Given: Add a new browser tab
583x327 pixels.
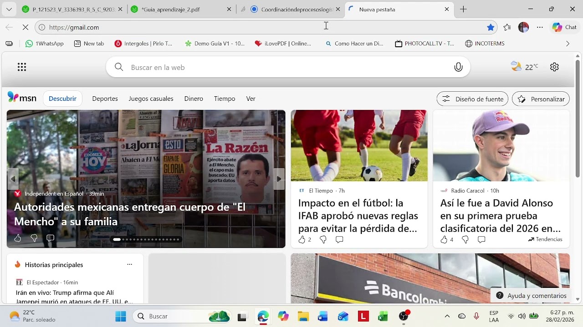Looking at the screenshot, I should click(x=463, y=9).
